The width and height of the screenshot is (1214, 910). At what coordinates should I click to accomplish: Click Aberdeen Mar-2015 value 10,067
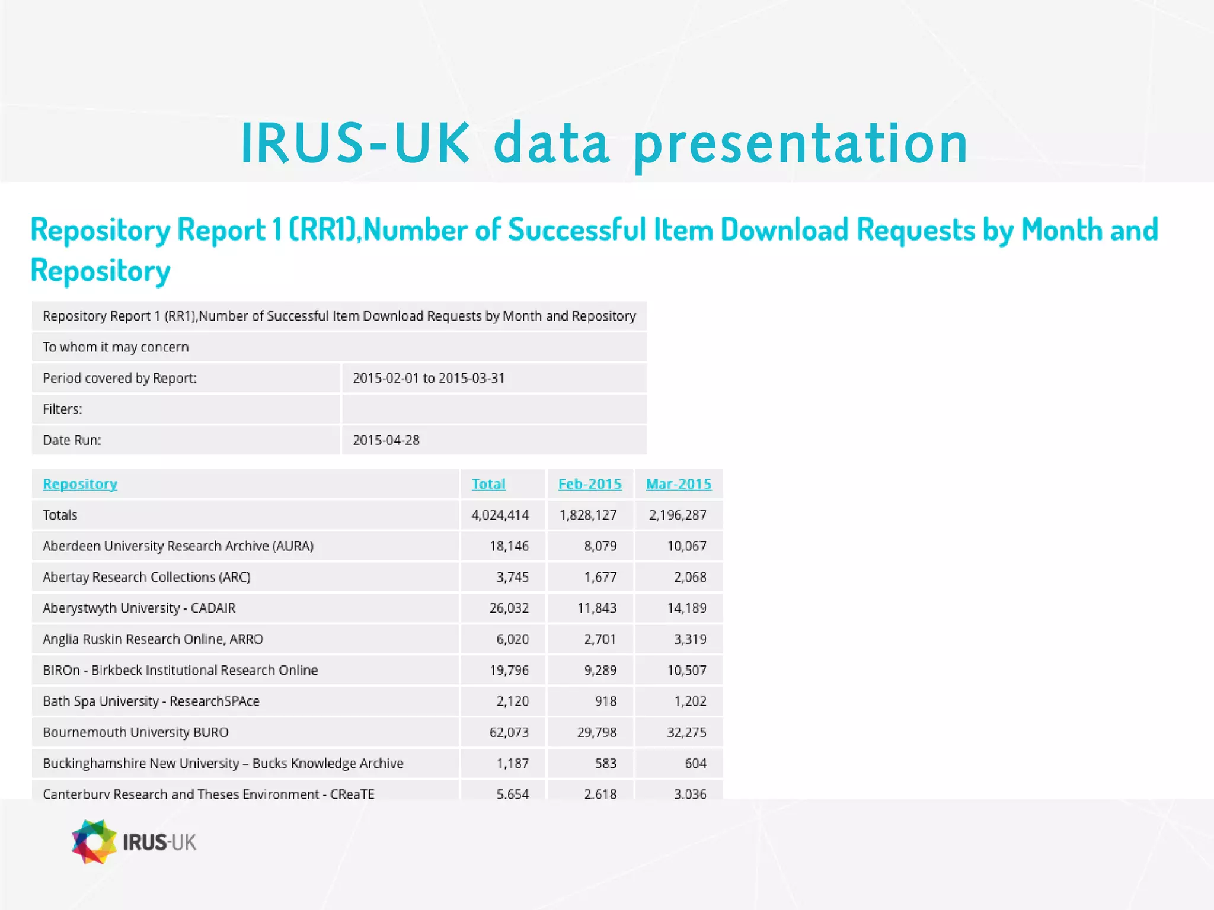tap(687, 546)
